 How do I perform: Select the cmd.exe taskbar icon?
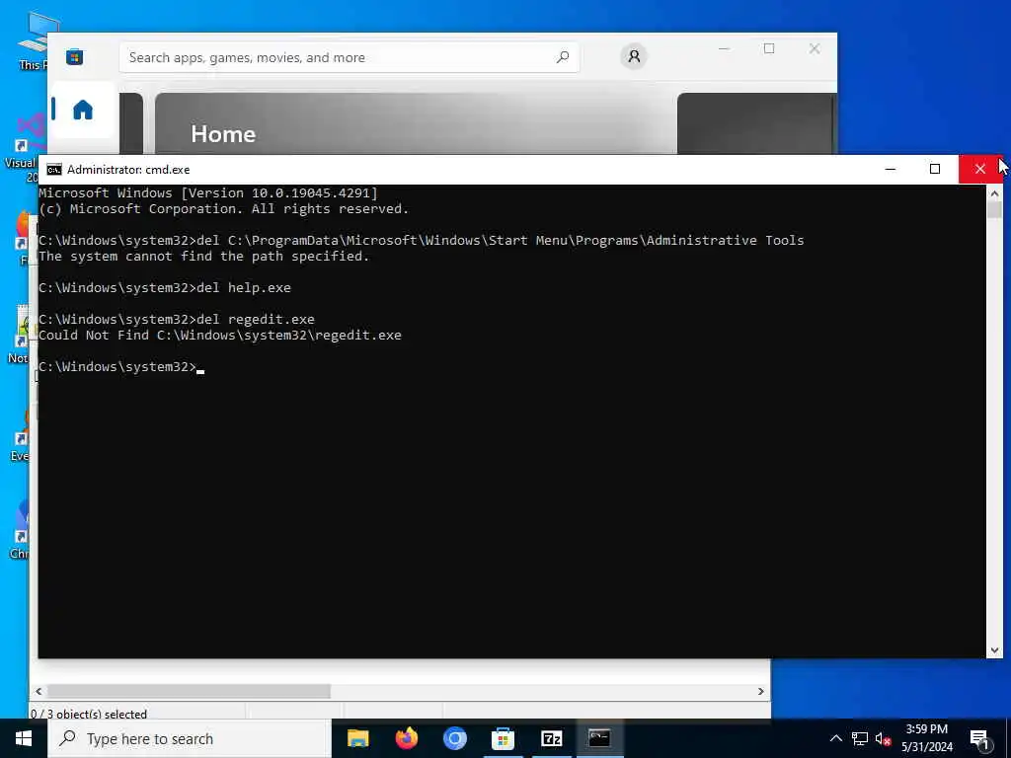coord(599,738)
